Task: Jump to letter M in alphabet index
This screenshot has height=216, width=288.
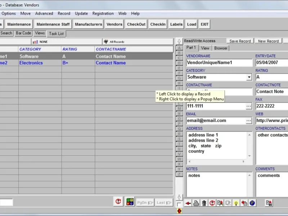Action: tap(179, 109)
